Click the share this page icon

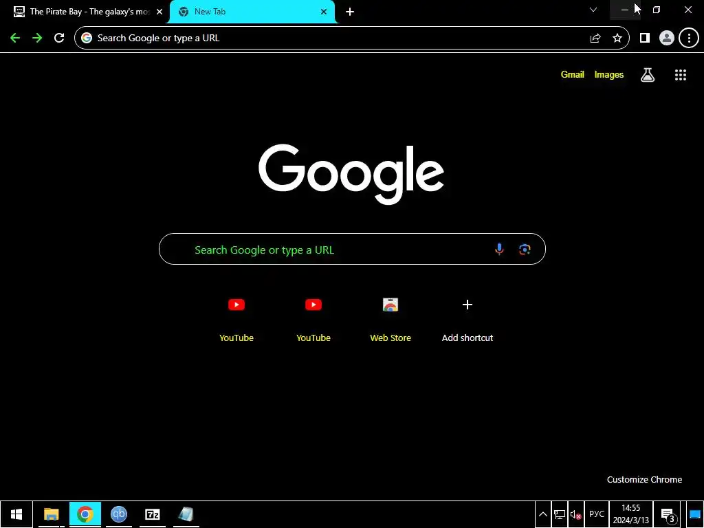coord(595,38)
